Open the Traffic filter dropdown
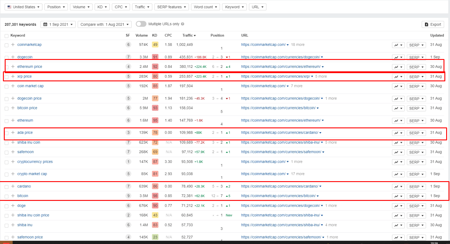 pos(142,7)
